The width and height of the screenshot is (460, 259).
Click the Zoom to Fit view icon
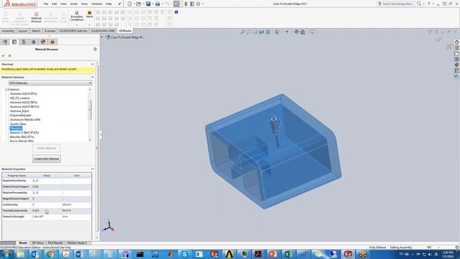pos(243,32)
